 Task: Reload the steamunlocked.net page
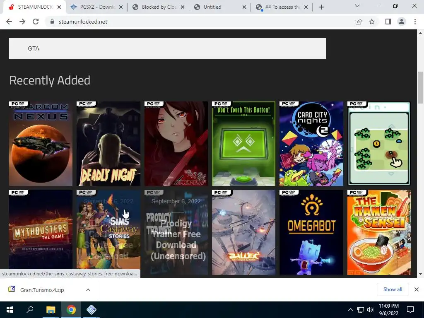[x=36, y=22]
